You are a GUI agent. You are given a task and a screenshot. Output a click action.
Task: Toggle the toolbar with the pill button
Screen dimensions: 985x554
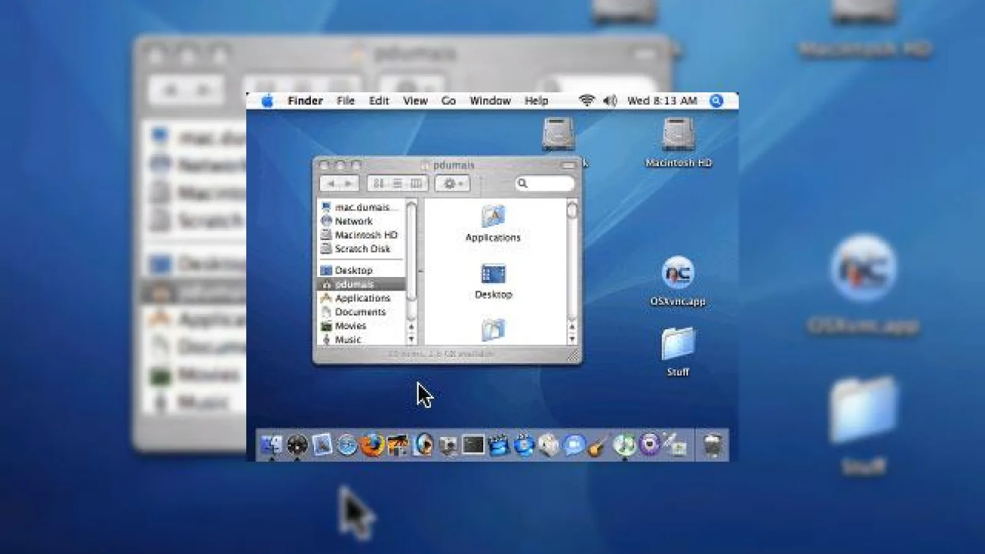pos(568,165)
